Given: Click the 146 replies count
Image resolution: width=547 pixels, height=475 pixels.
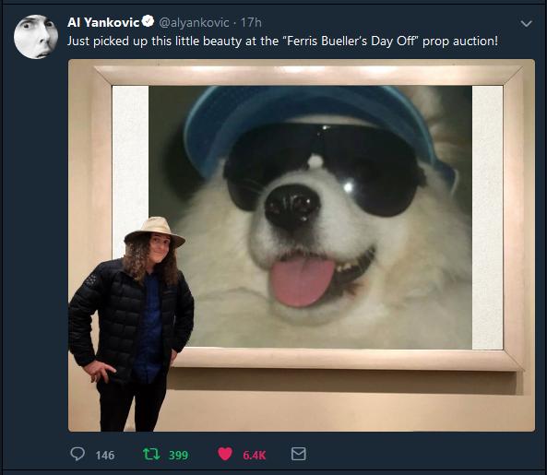Looking at the screenshot, I should [105, 455].
